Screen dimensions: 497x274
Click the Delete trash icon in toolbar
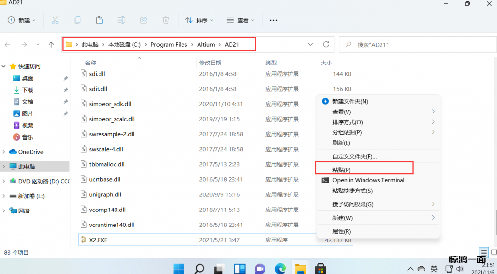166,20
